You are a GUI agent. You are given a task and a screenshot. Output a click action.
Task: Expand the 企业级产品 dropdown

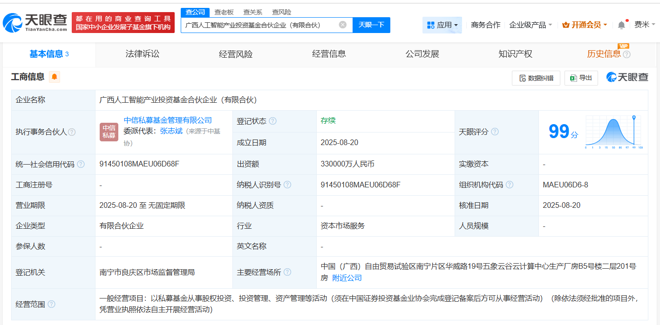click(x=531, y=25)
